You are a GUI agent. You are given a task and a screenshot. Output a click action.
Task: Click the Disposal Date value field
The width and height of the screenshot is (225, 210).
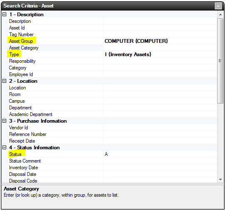tap(160, 174)
